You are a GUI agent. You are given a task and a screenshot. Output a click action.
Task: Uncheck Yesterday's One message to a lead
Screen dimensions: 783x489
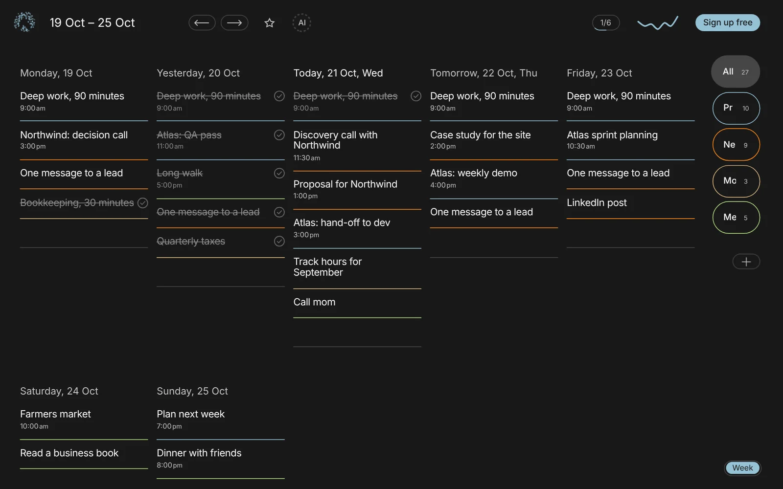[x=279, y=212]
